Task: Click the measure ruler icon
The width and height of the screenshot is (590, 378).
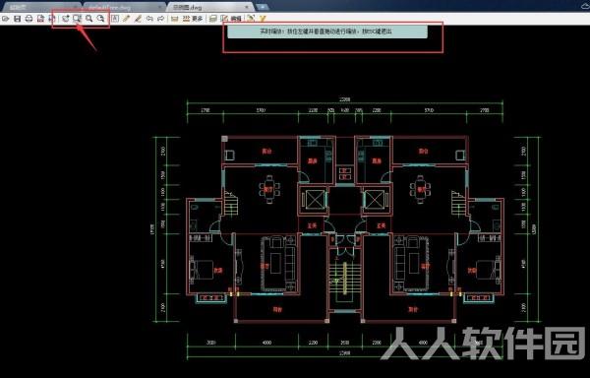Action: tap(175, 19)
